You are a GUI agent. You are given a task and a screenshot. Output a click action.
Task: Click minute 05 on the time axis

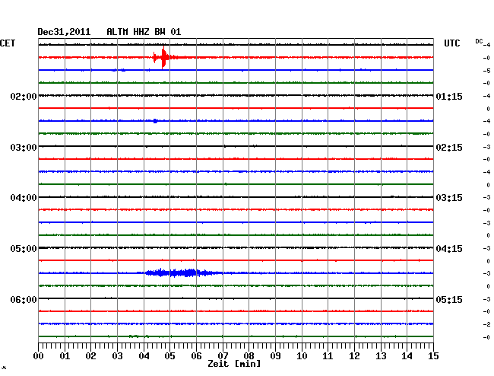[169, 355]
